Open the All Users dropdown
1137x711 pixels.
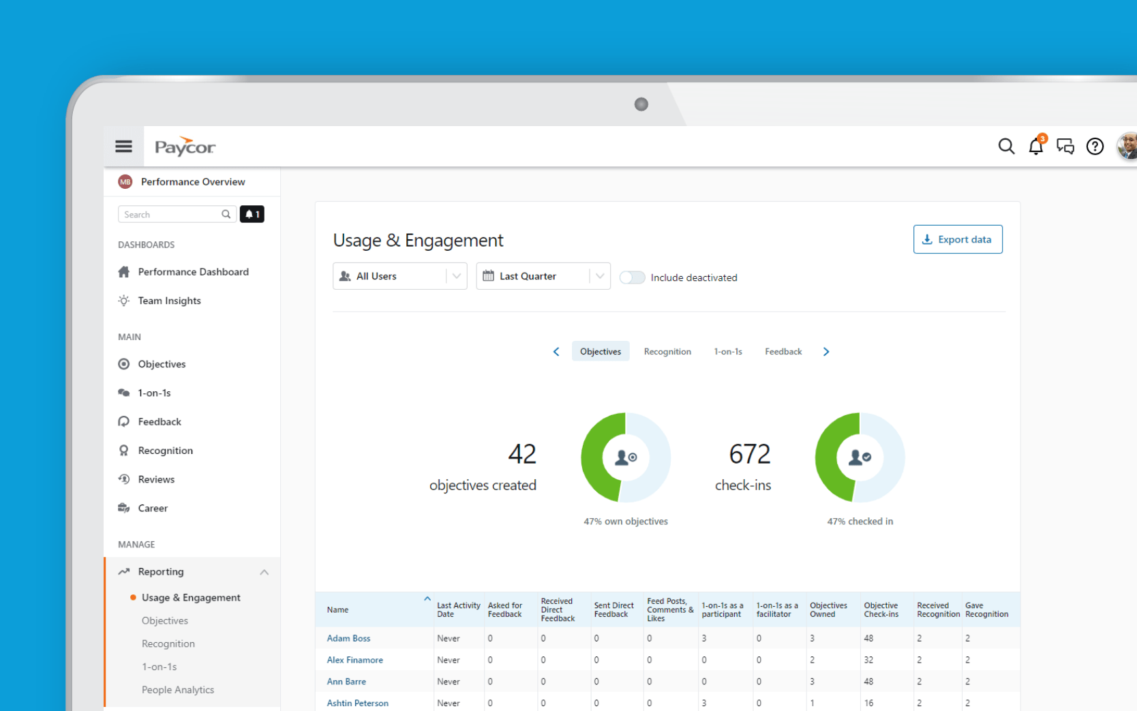[x=399, y=276]
